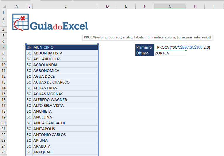
Task: Click valor_procurado in the formula tooltip
Action: pos(108,37)
